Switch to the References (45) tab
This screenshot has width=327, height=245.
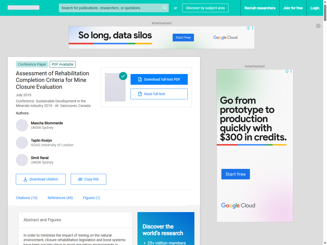pos(60,198)
